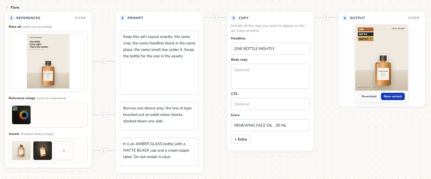Click the 'Body copy' label

239,60
